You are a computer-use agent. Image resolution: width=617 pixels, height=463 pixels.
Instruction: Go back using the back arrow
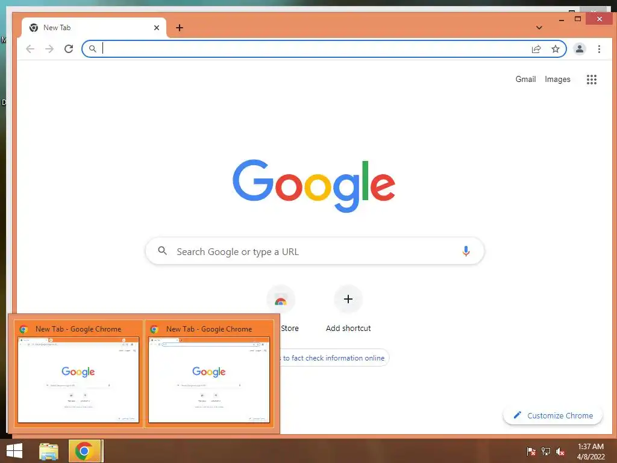click(x=30, y=49)
